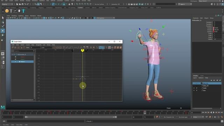Toggle P playback for Cloth layer
This screenshot has height=126, width=224.
point(197,88)
